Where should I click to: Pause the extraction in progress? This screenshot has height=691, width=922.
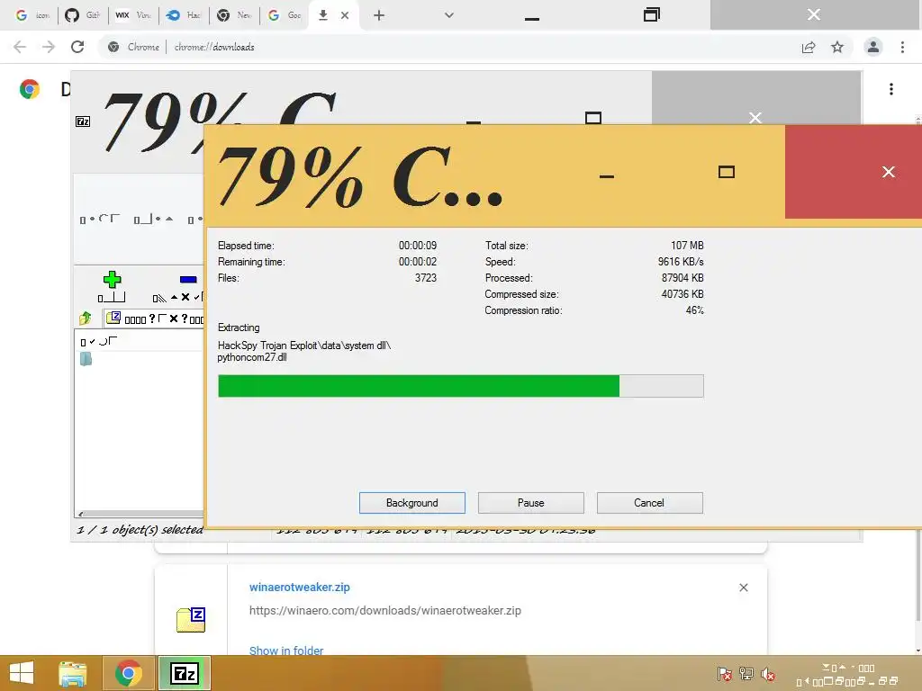[x=531, y=503]
